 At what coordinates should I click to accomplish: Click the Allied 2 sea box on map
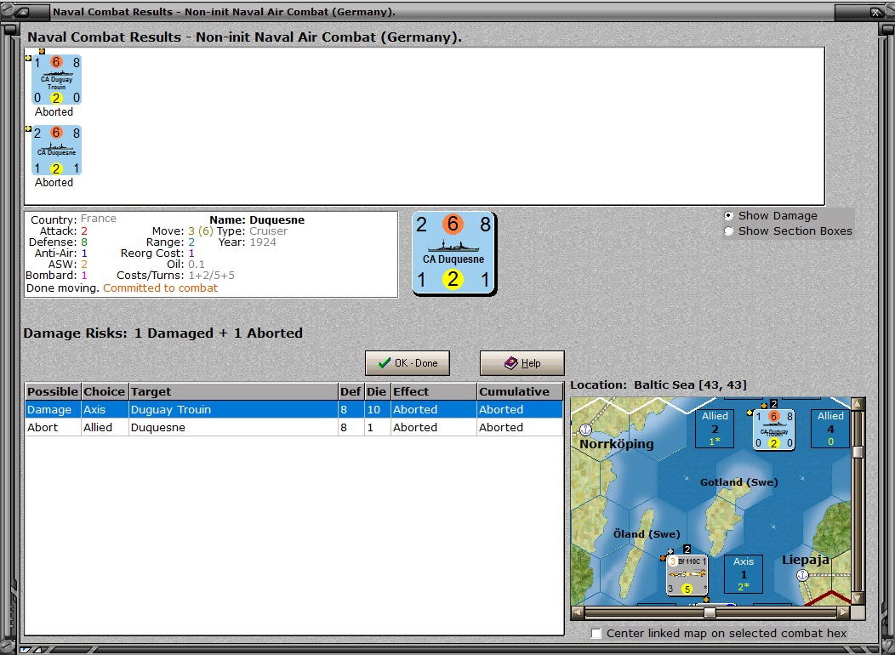(715, 429)
